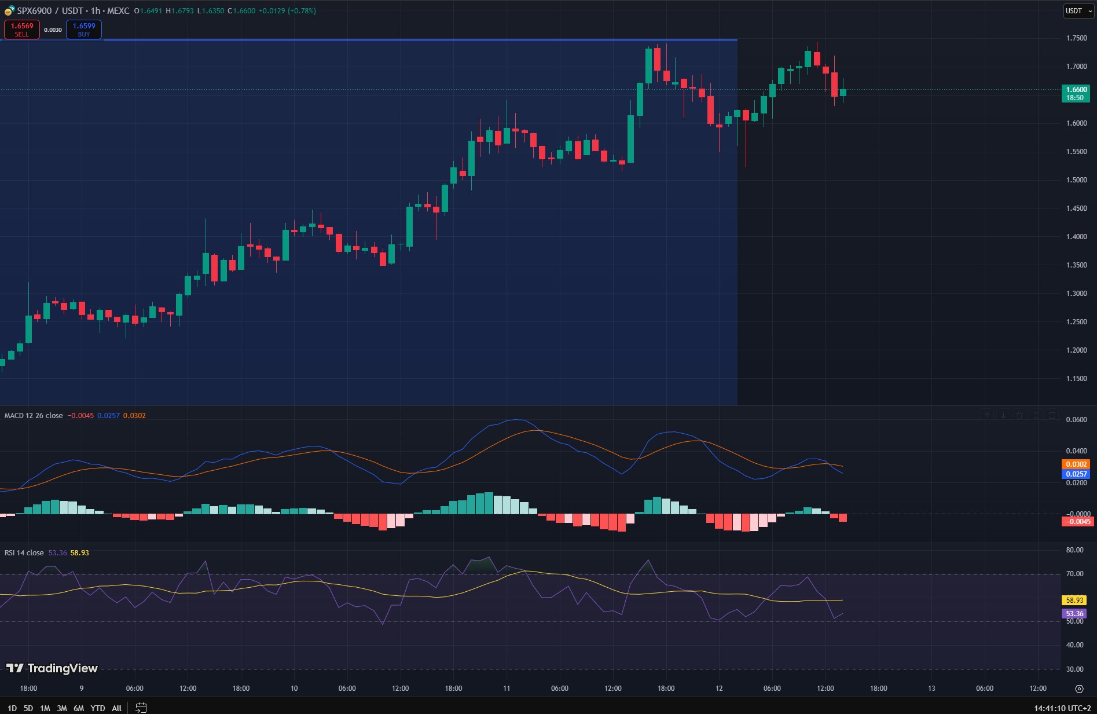Select the 1D time range
This screenshot has width=1097, height=714.
pos(12,708)
